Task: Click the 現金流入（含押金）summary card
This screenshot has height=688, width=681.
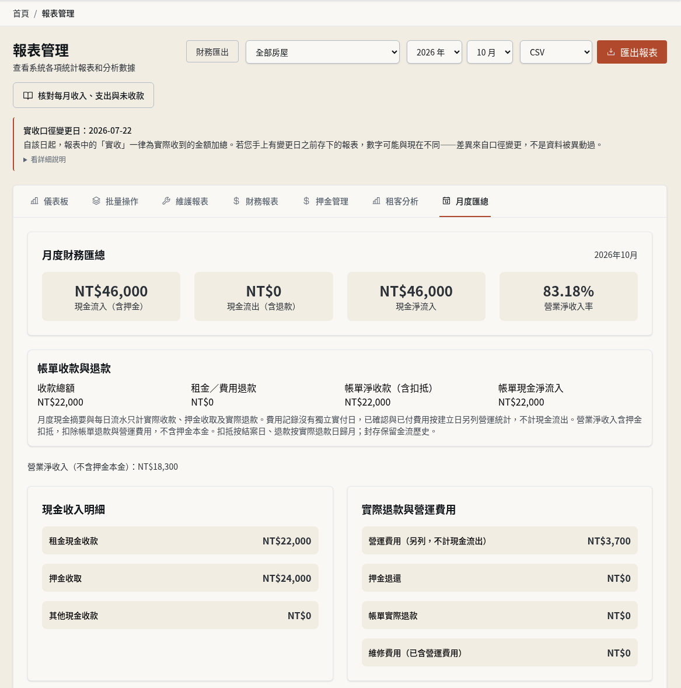Action: [111, 296]
